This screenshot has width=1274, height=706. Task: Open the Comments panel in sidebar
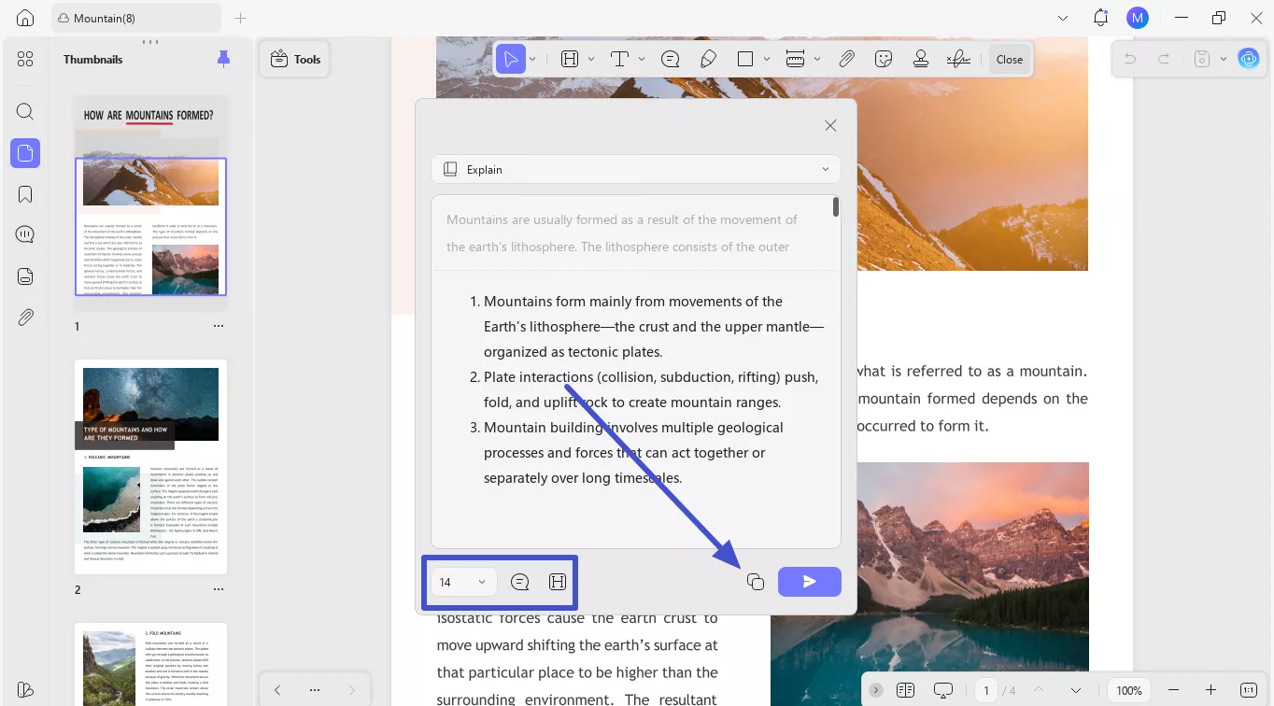click(25, 234)
